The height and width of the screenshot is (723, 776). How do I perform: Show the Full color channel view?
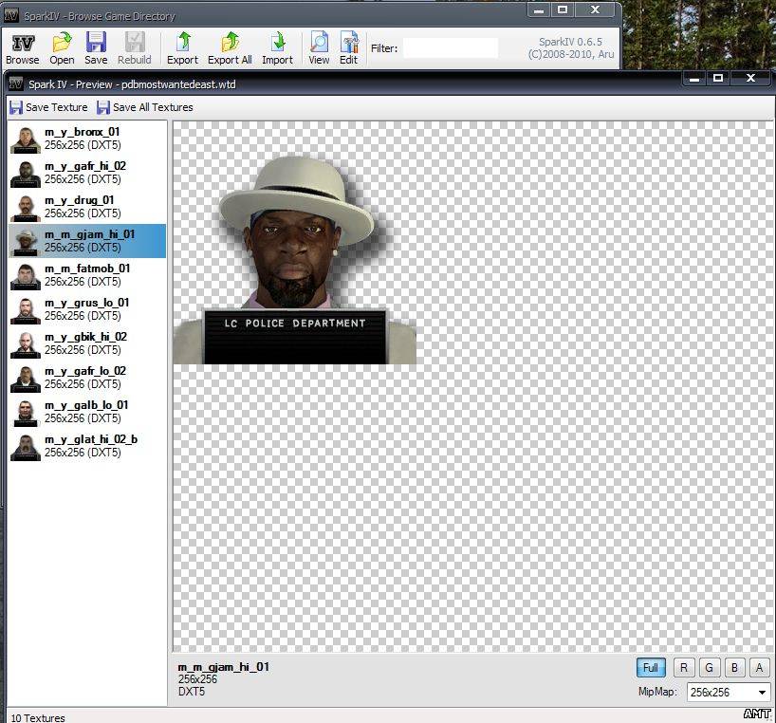pyautogui.click(x=651, y=668)
